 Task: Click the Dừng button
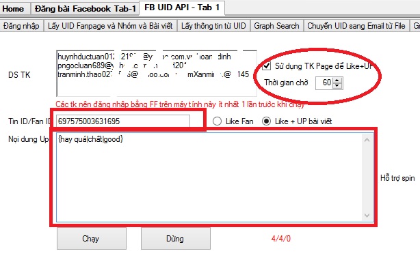[x=175, y=239]
